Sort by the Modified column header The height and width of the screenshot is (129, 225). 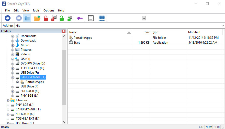tap(205, 32)
